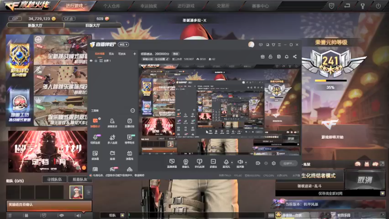Open the 仅寻找全新对局 dropdown

pos(382,193)
